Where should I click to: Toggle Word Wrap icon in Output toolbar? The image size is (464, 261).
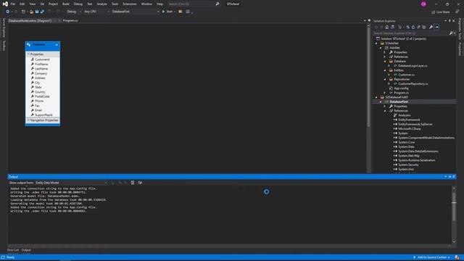140,183
